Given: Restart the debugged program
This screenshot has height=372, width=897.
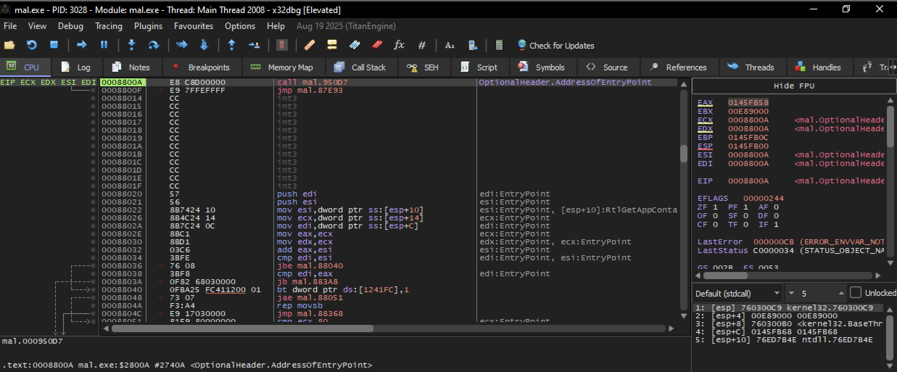Looking at the screenshot, I should [x=32, y=45].
